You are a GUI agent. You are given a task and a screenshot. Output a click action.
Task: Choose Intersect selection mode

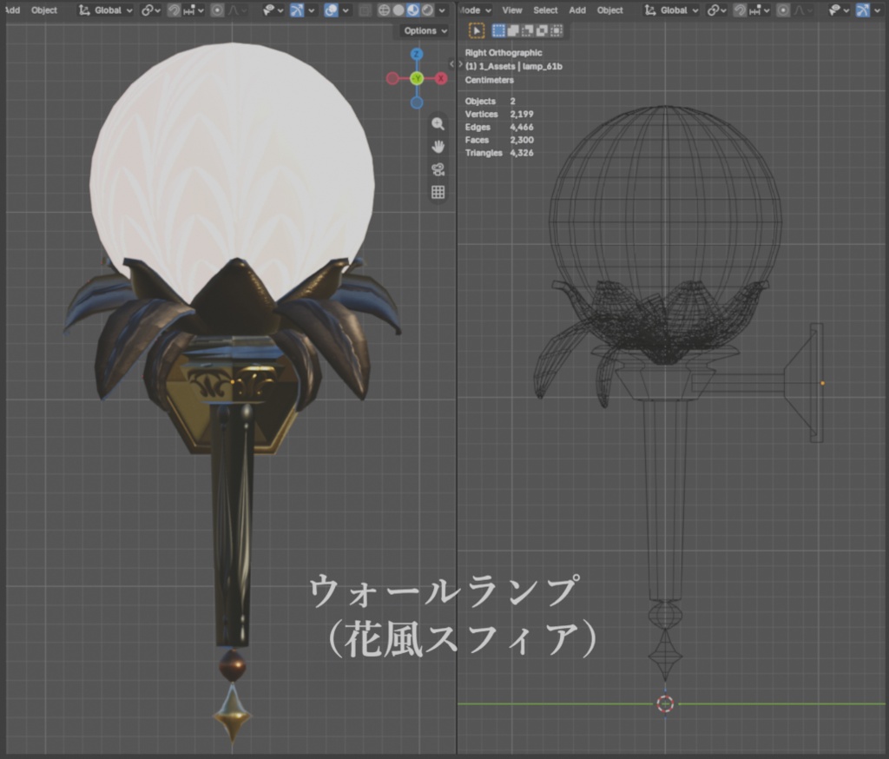coord(556,30)
